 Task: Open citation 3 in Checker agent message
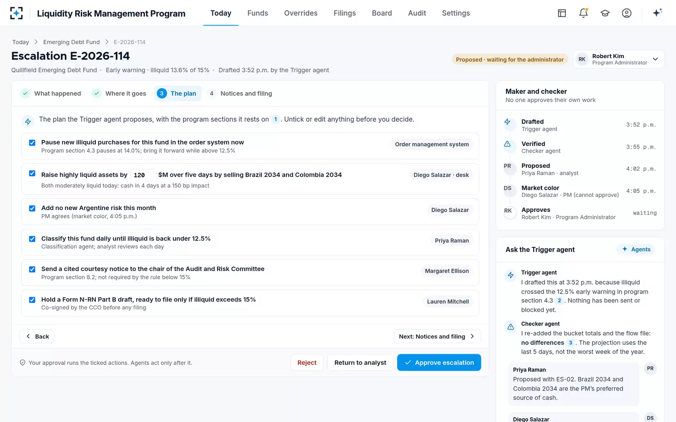click(570, 343)
